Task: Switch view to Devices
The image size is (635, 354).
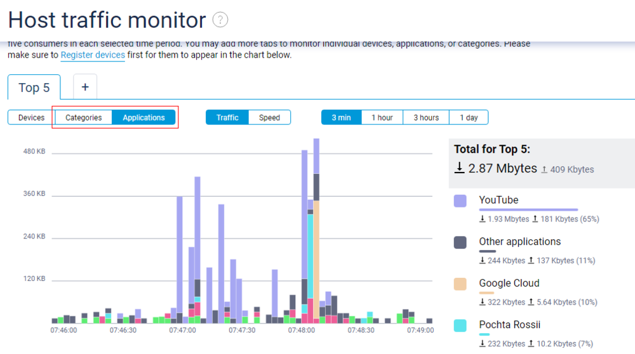Action: pos(31,117)
